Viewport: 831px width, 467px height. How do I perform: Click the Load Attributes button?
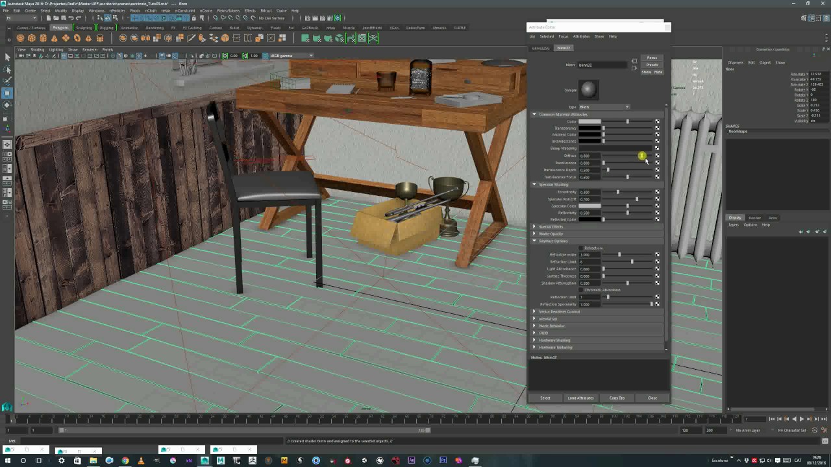pyautogui.click(x=581, y=398)
